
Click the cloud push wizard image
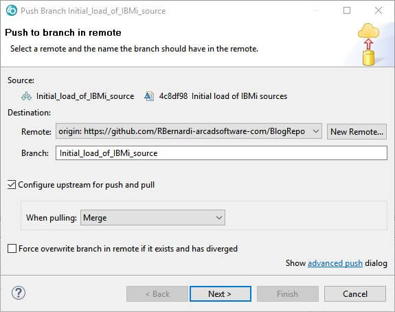coord(368,45)
